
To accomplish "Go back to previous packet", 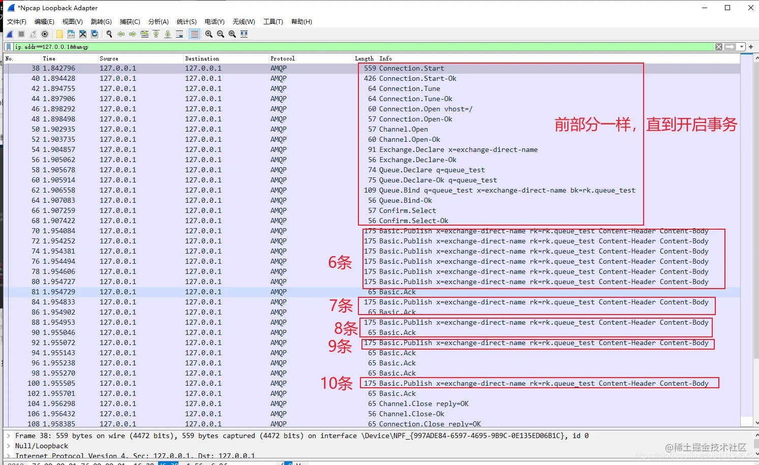I will coord(121,34).
